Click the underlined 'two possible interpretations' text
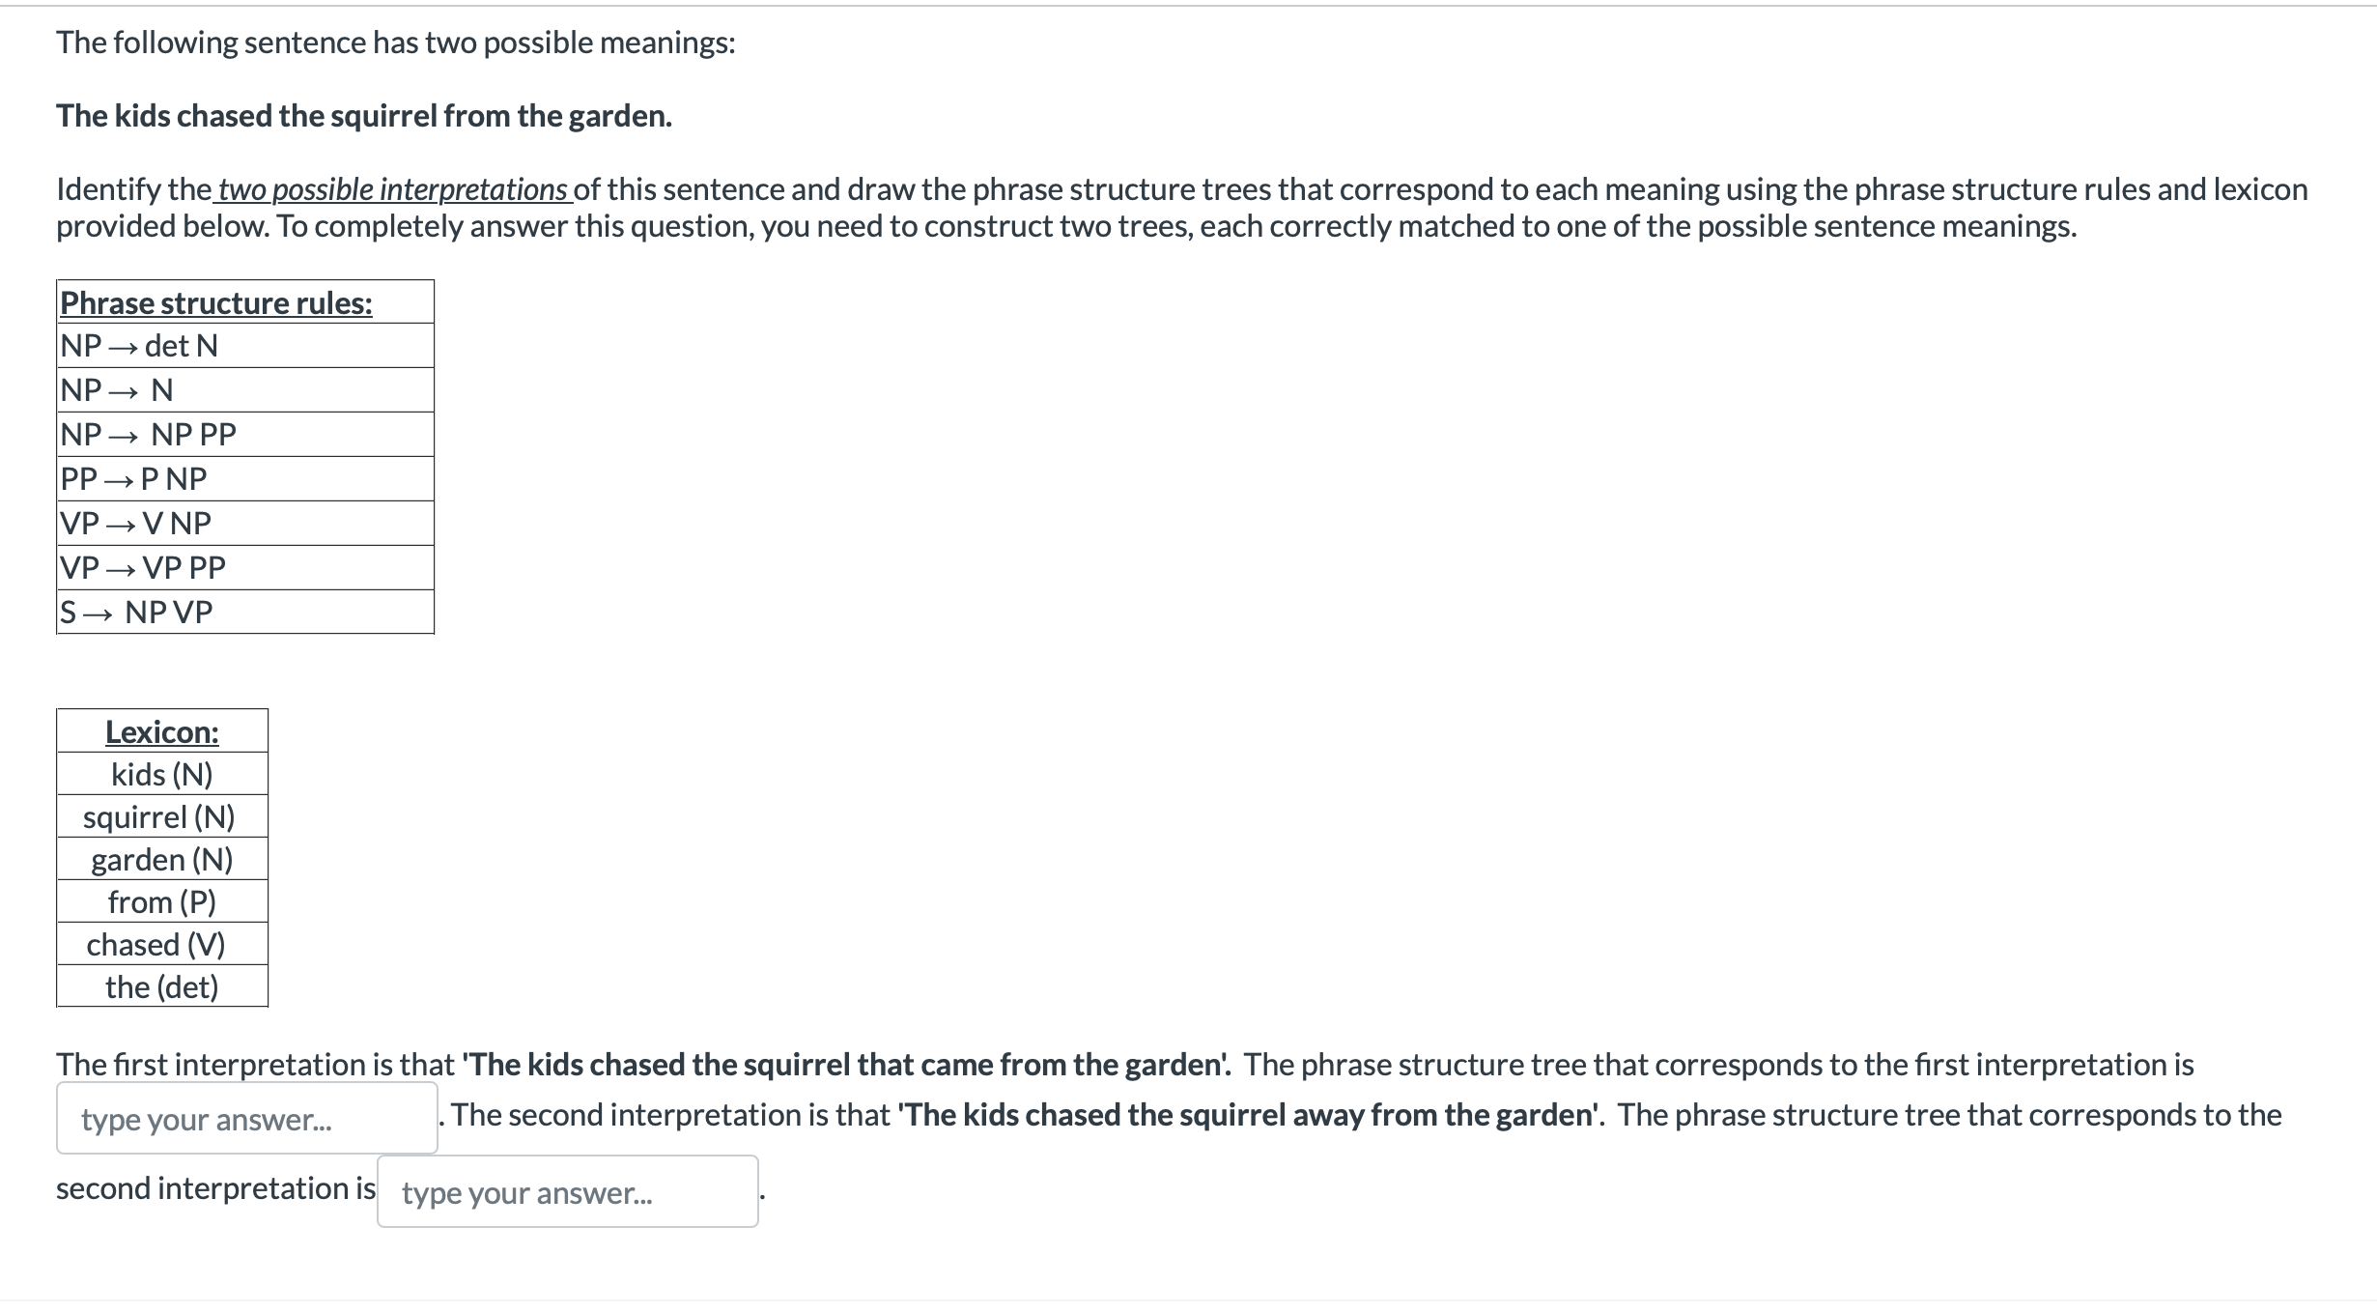 pyautogui.click(x=392, y=189)
